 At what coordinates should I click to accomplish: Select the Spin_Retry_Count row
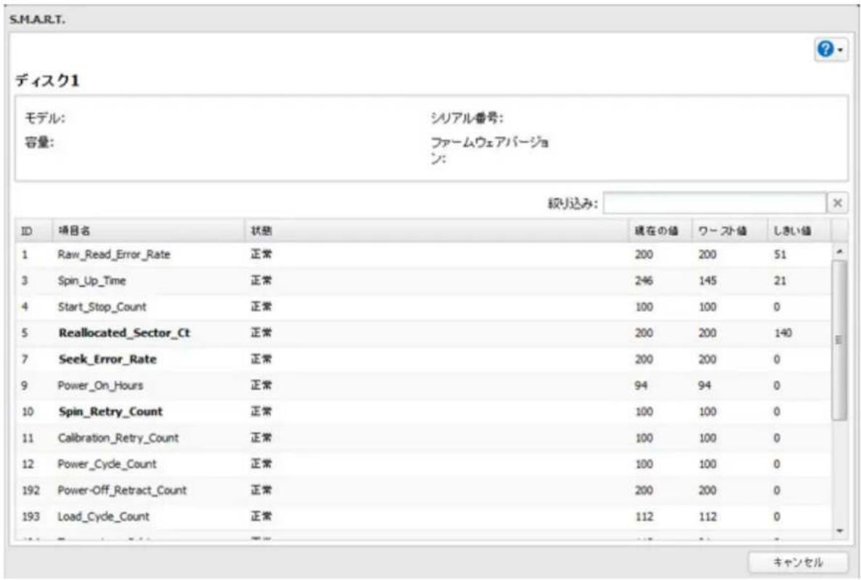[424, 412]
